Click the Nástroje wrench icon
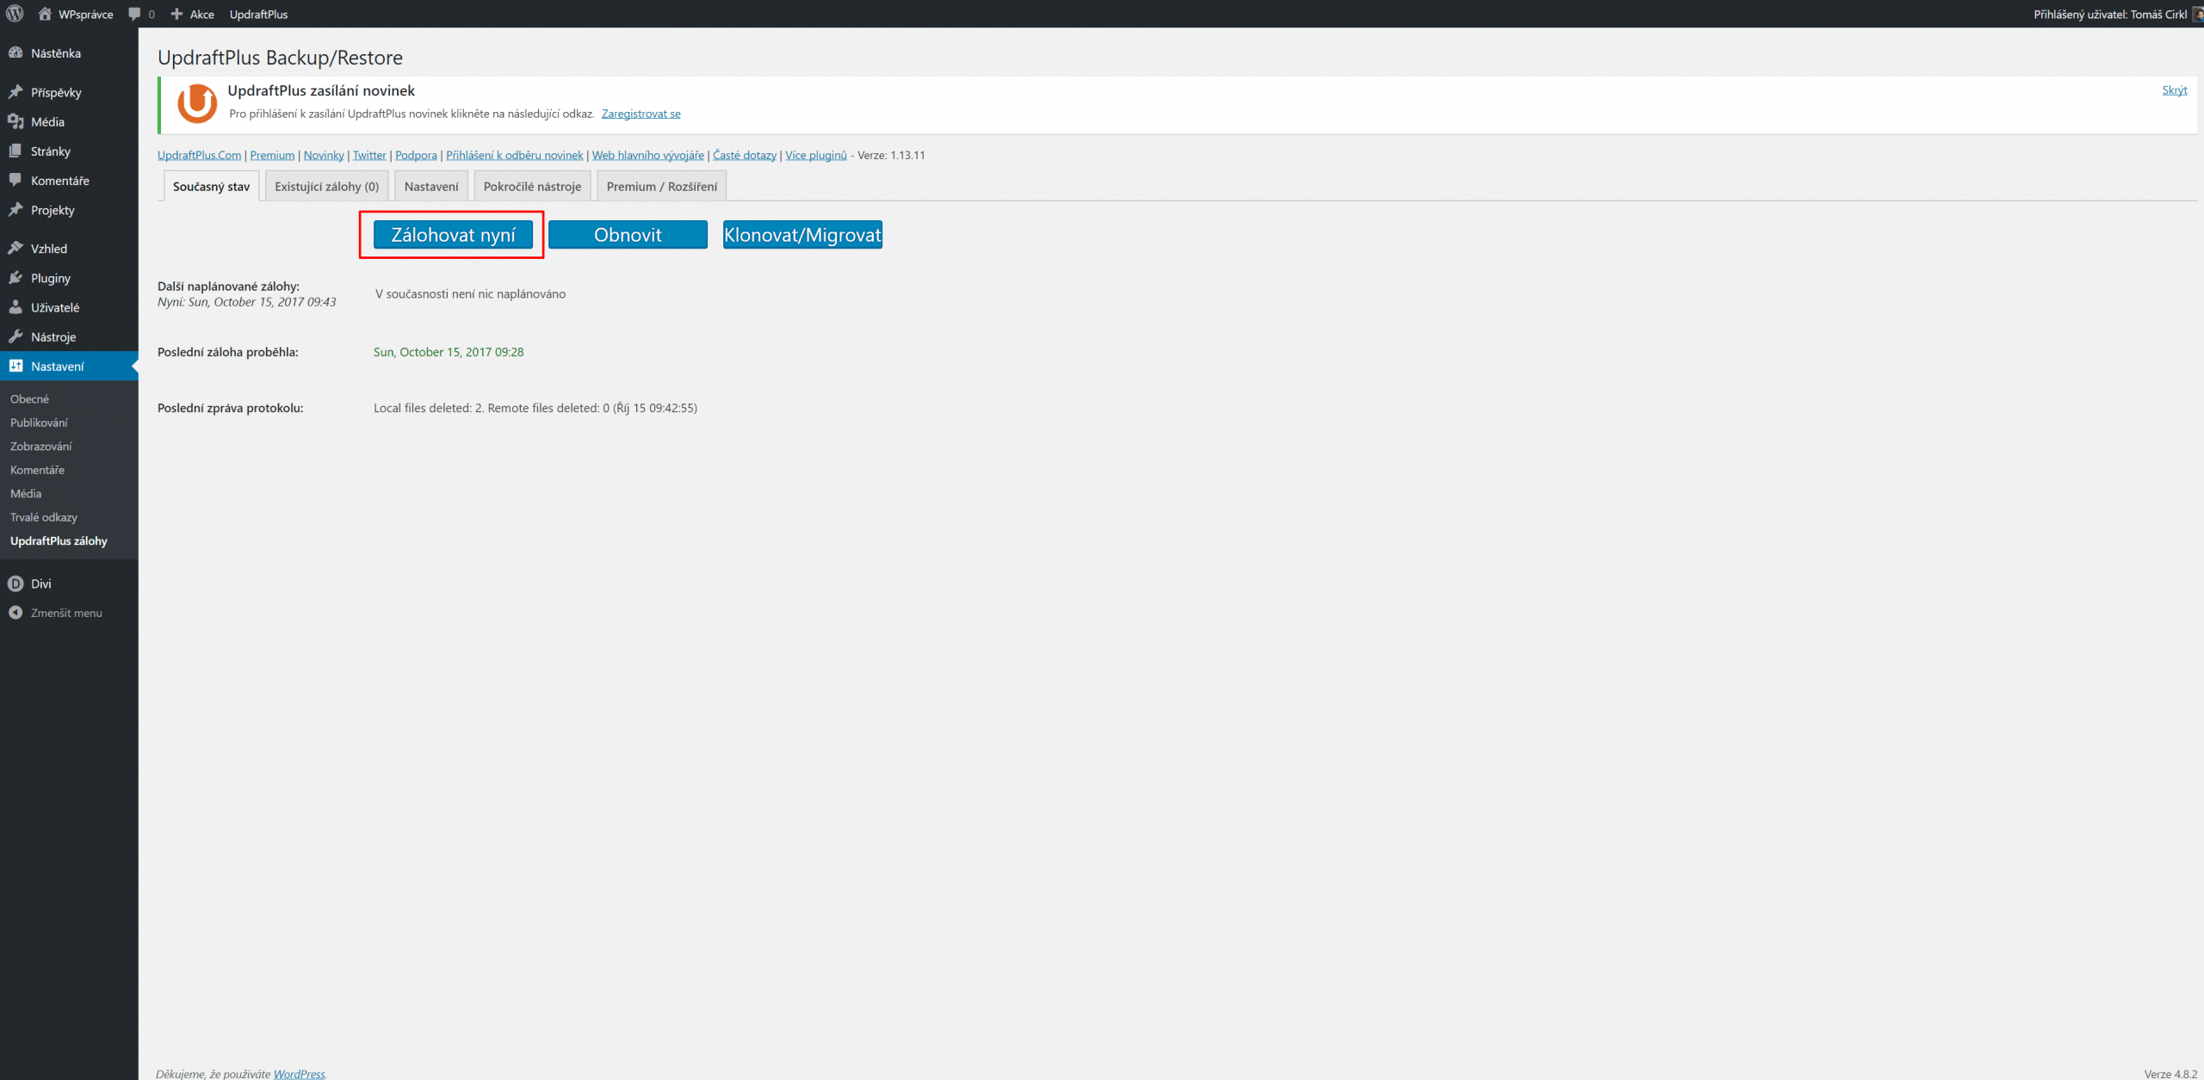This screenshot has width=2204, height=1080. tap(15, 336)
